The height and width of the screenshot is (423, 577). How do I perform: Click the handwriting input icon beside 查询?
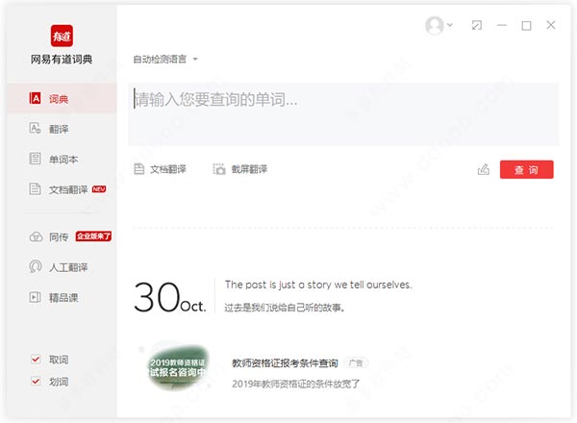pos(484,170)
